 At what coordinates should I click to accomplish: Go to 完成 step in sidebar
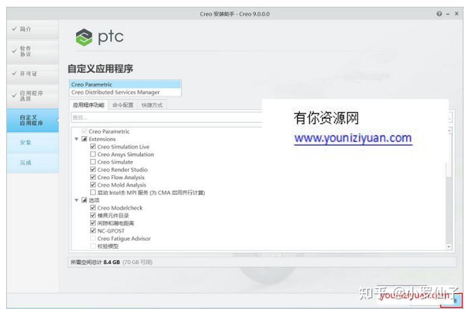32,163
